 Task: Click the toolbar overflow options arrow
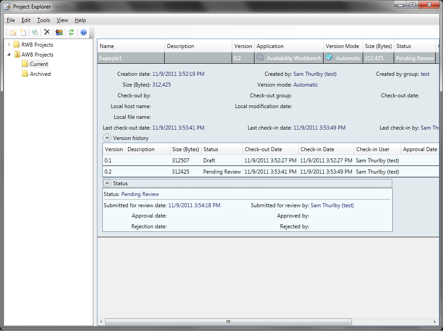click(92, 35)
